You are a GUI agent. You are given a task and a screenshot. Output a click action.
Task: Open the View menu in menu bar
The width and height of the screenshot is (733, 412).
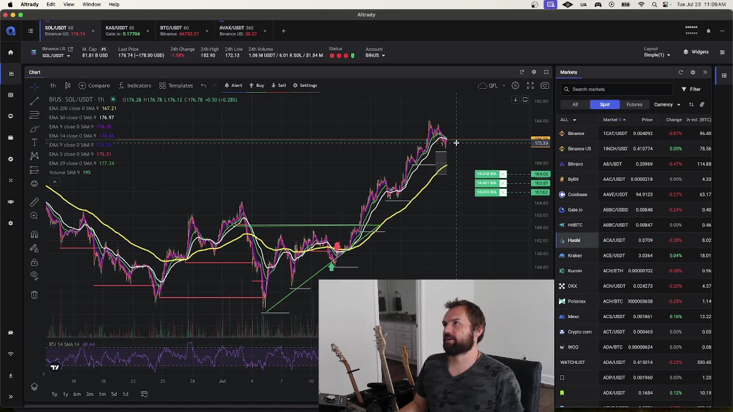pos(69,5)
